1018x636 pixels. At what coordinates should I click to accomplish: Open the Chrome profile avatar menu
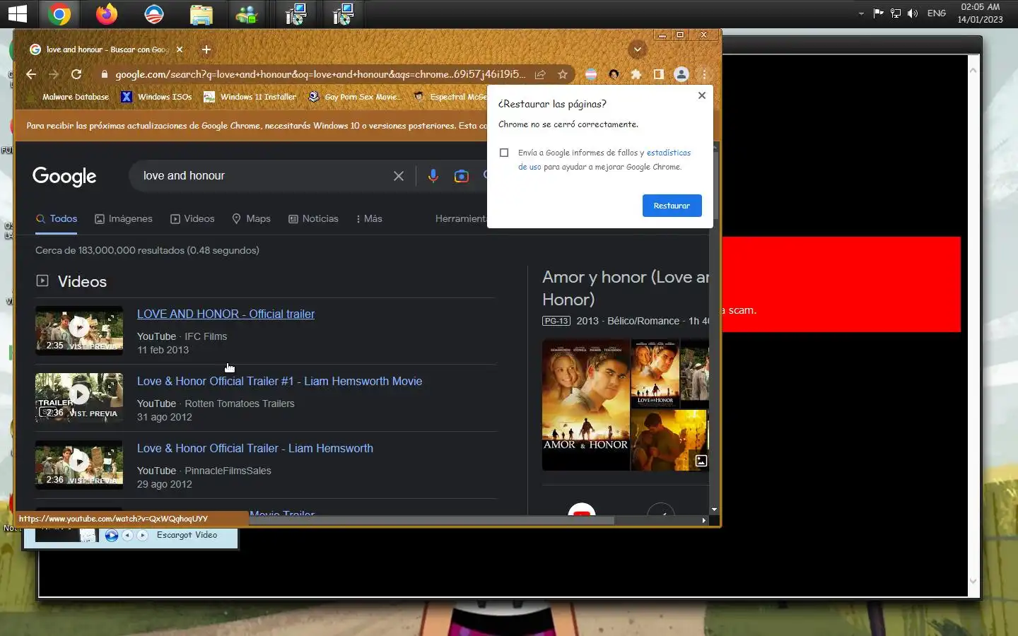(681, 74)
